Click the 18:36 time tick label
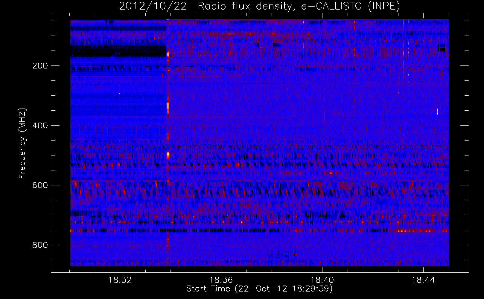Screen dimensions: 484x299 pos(221,280)
